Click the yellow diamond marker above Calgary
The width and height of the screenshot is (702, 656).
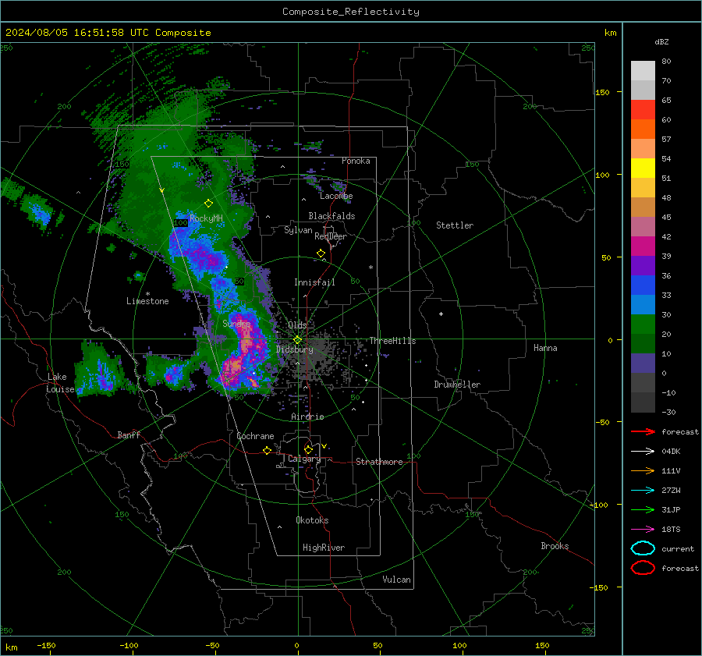coord(308,449)
